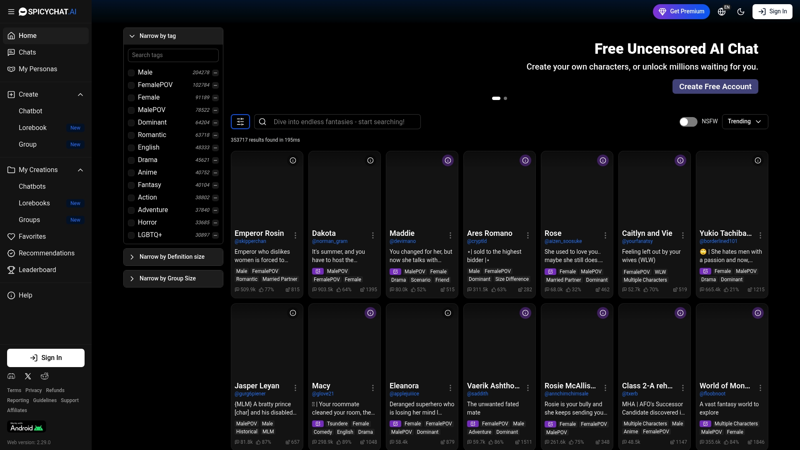Open info icon on Yukio Tachiba card
The height and width of the screenshot is (450, 800).
(758, 160)
